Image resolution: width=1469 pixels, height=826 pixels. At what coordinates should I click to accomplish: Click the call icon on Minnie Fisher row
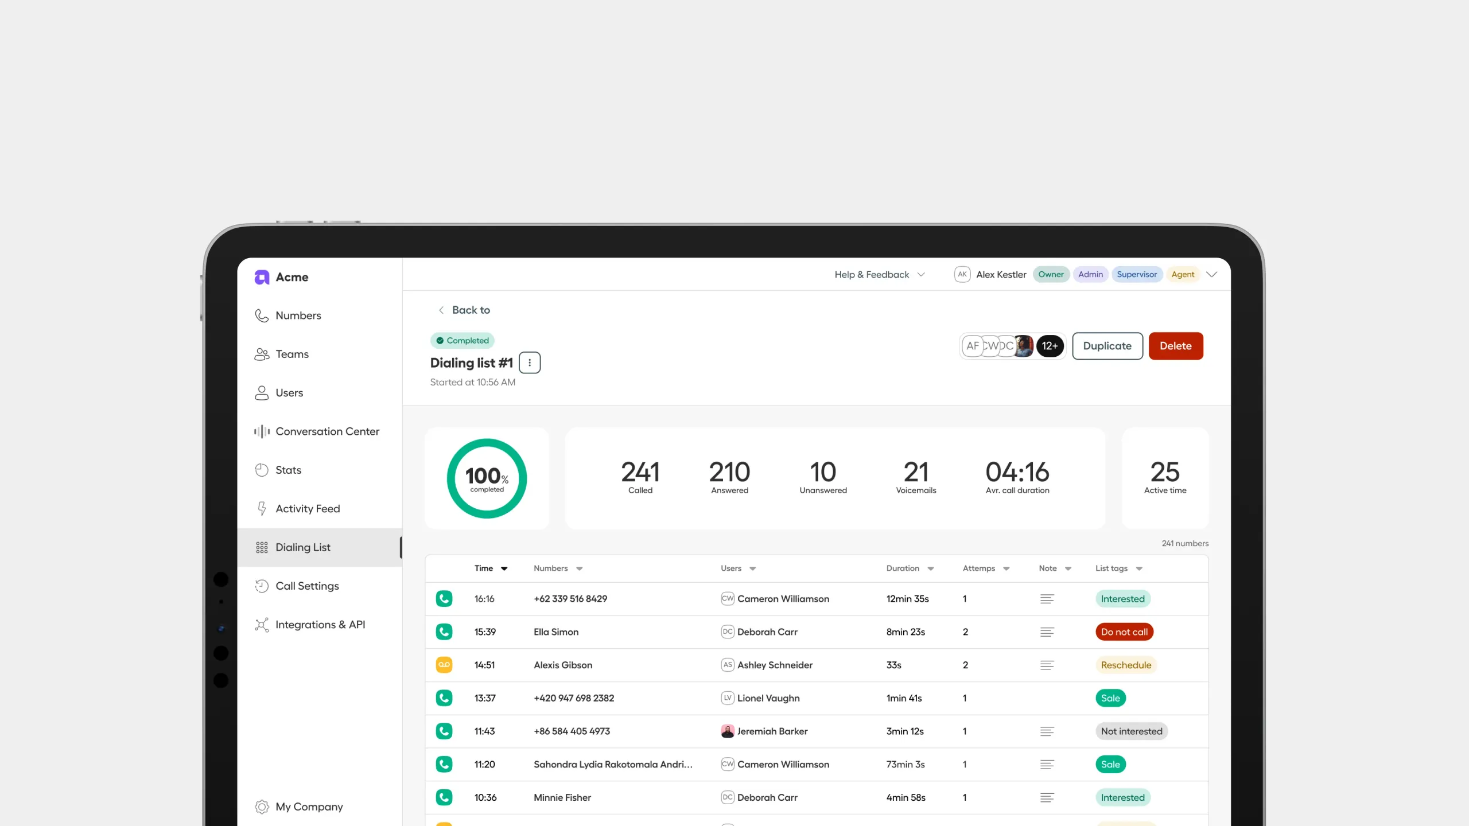(444, 797)
